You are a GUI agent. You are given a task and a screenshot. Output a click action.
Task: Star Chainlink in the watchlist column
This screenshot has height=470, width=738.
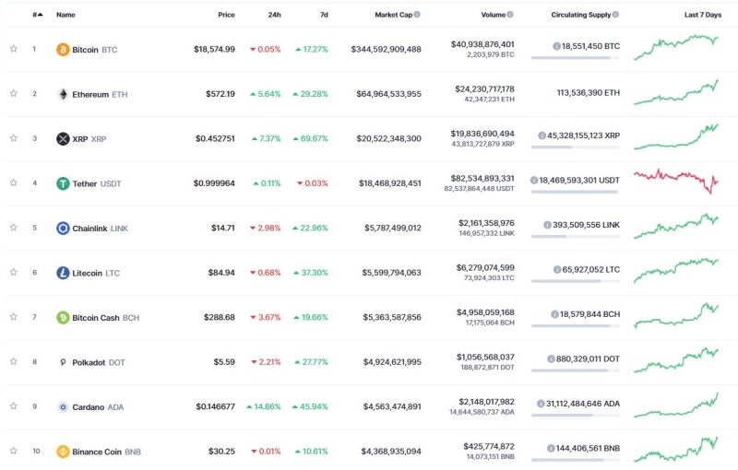click(14, 227)
